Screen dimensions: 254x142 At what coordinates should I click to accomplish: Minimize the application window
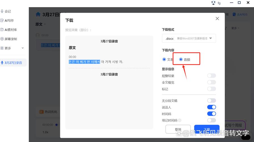232,3
